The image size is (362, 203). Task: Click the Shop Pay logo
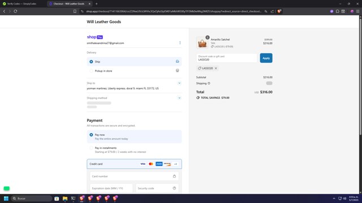pos(94,37)
